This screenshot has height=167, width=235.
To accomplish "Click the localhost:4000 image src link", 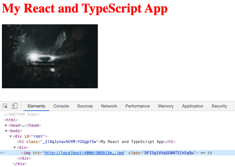I will click(84, 153).
